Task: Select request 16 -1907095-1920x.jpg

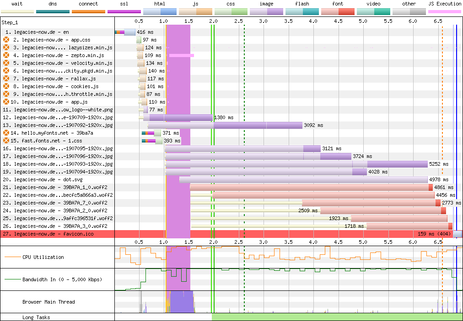Action: pyautogui.click(x=58, y=148)
